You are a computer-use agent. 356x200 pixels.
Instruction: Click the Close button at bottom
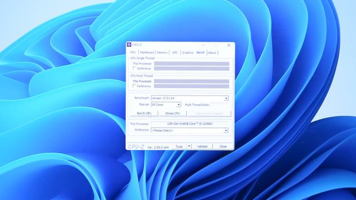click(x=223, y=147)
